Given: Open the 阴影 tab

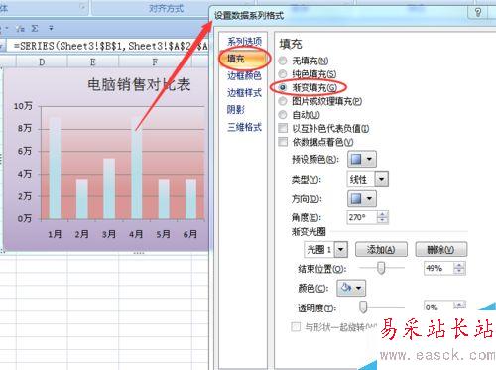Looking at the screenshot, I should pos(236,110).
